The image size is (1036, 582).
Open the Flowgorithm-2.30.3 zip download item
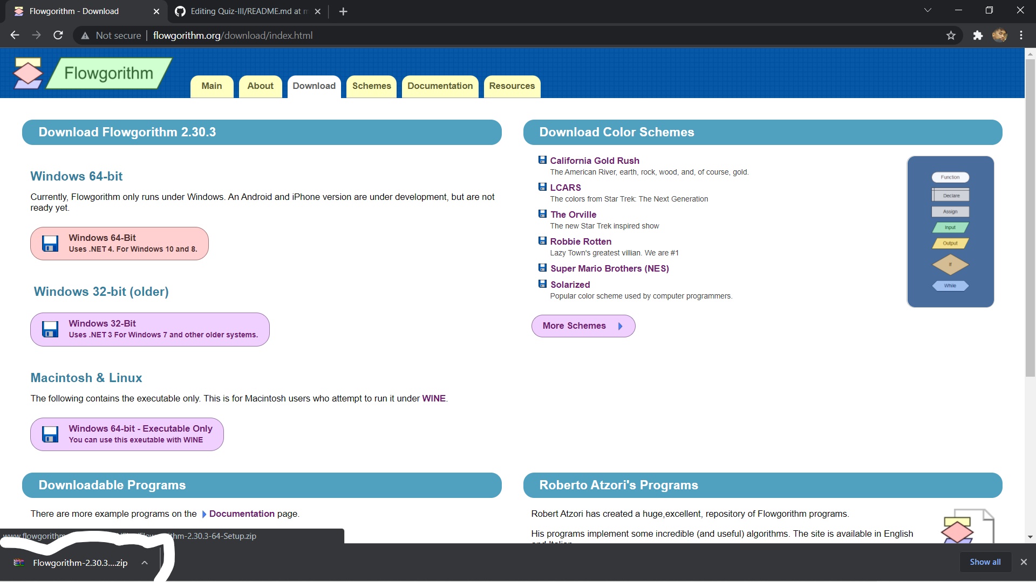point(80,563)
